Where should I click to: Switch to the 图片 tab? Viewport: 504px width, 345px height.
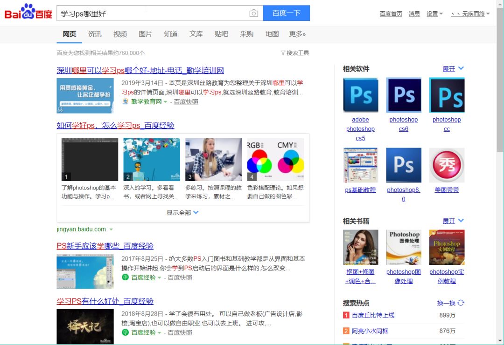(x=145, y=34)
